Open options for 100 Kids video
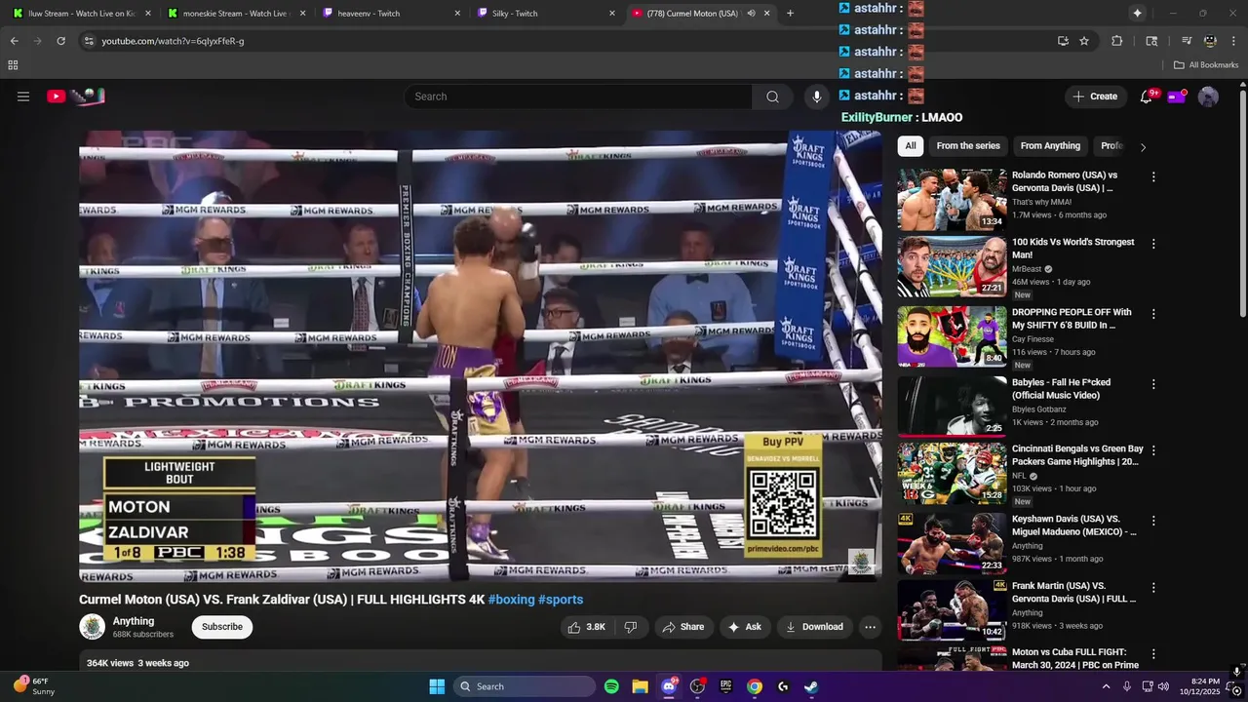The height and width of the screenshot is (702, 1248). tap(1153, 244)
